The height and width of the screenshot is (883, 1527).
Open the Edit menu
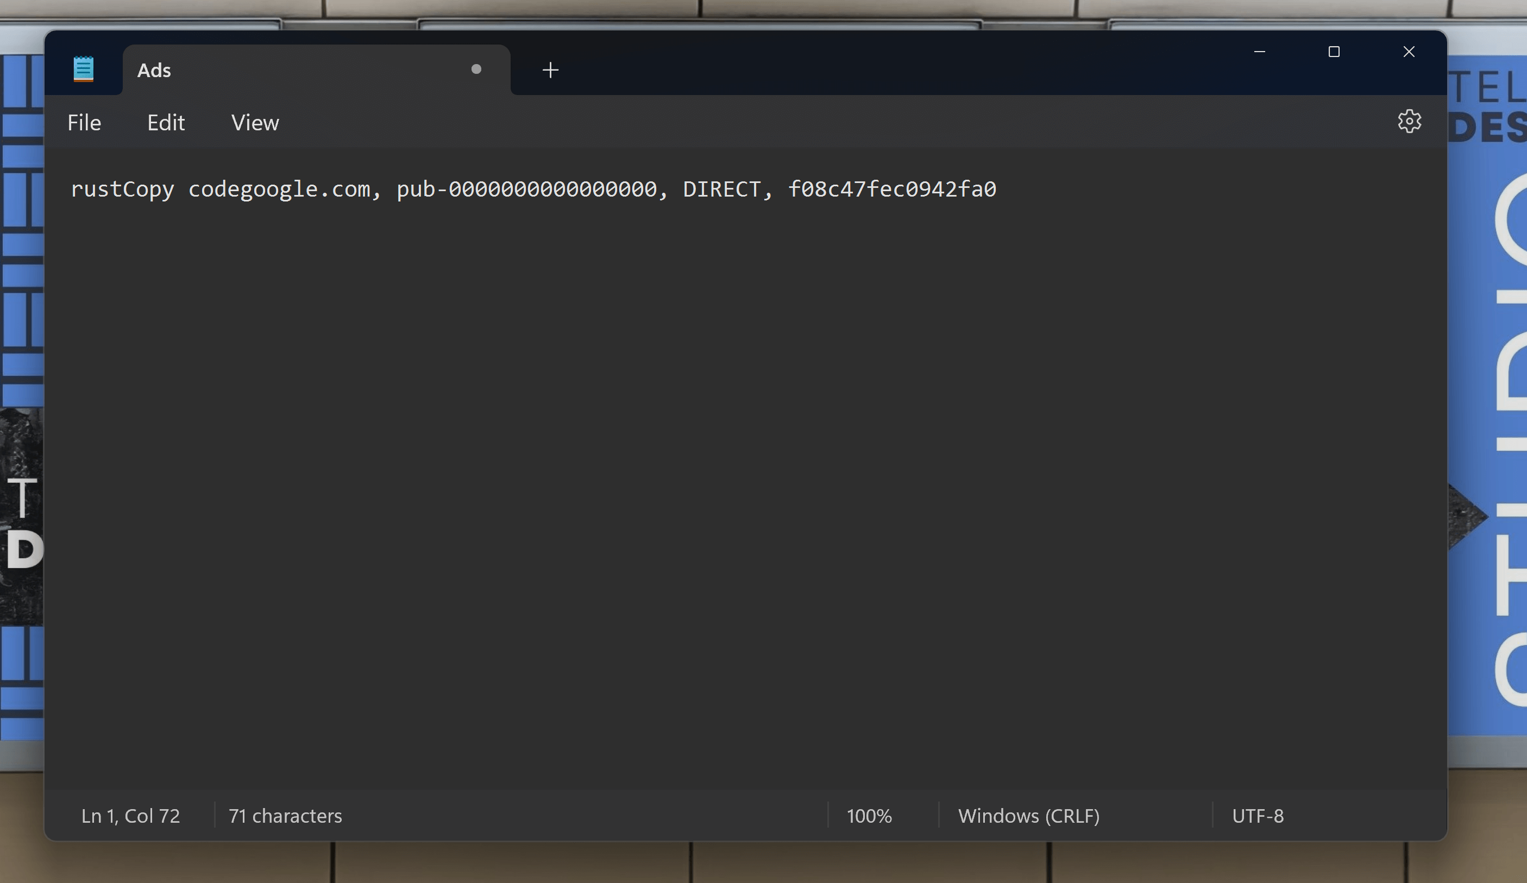coord(165,122)
